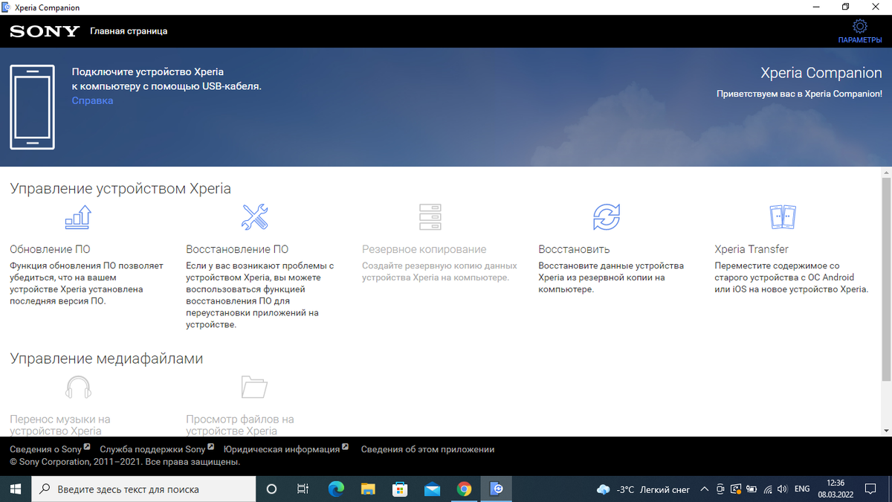Open weather widget showing -3°C
Image resolution: width=892 pixels, height=502 pixels.
tap(643, 489)
